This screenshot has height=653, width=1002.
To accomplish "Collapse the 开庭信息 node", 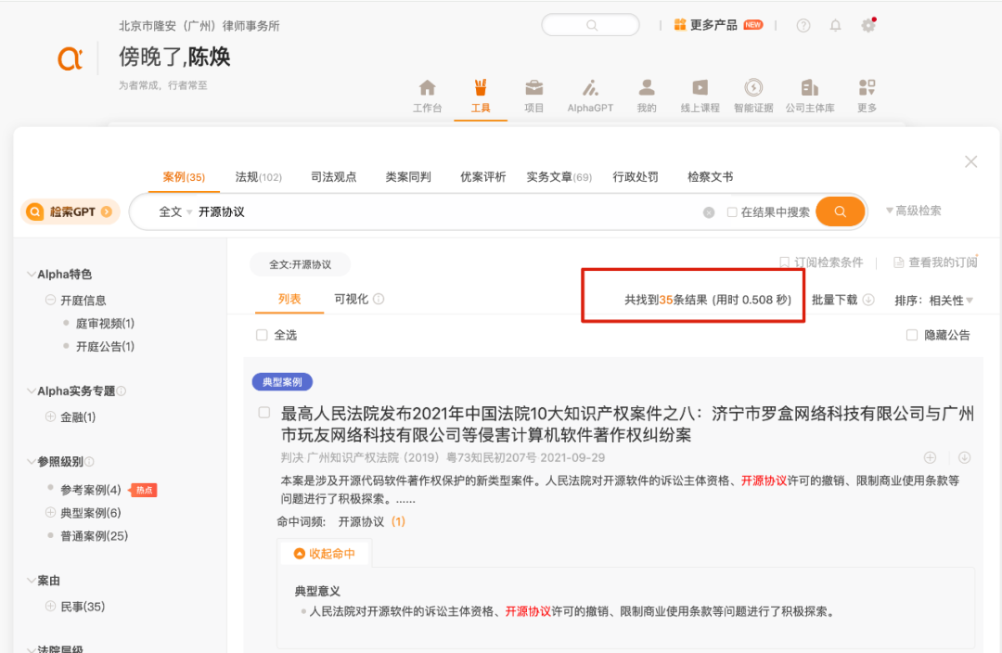I will (x=50, y=300).
